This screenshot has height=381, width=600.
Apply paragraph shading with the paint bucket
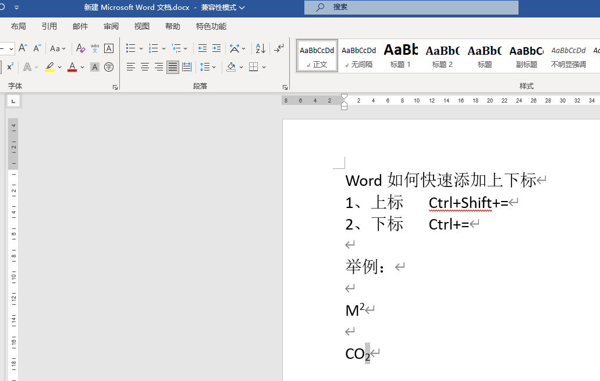click(231, 67)
